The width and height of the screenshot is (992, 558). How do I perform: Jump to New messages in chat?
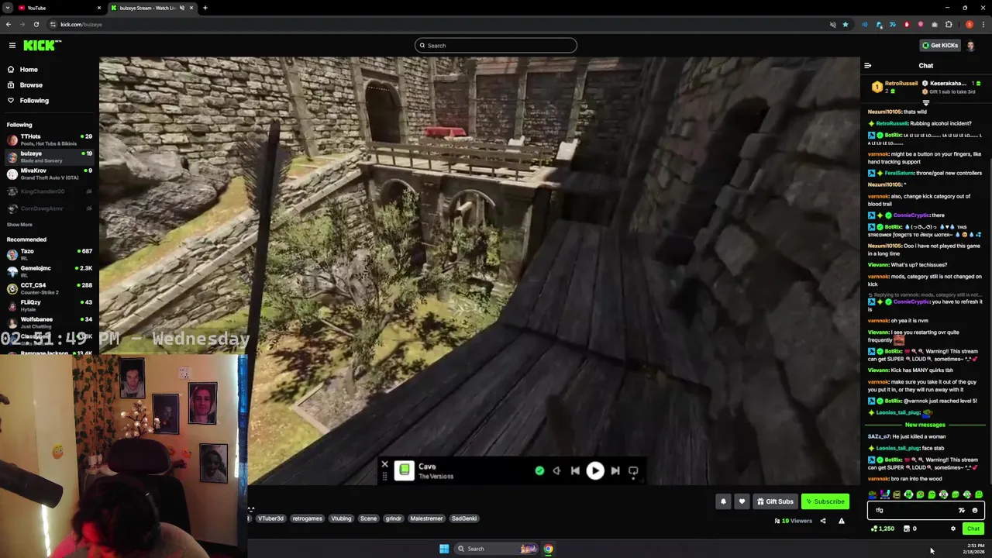click(925, 425)
